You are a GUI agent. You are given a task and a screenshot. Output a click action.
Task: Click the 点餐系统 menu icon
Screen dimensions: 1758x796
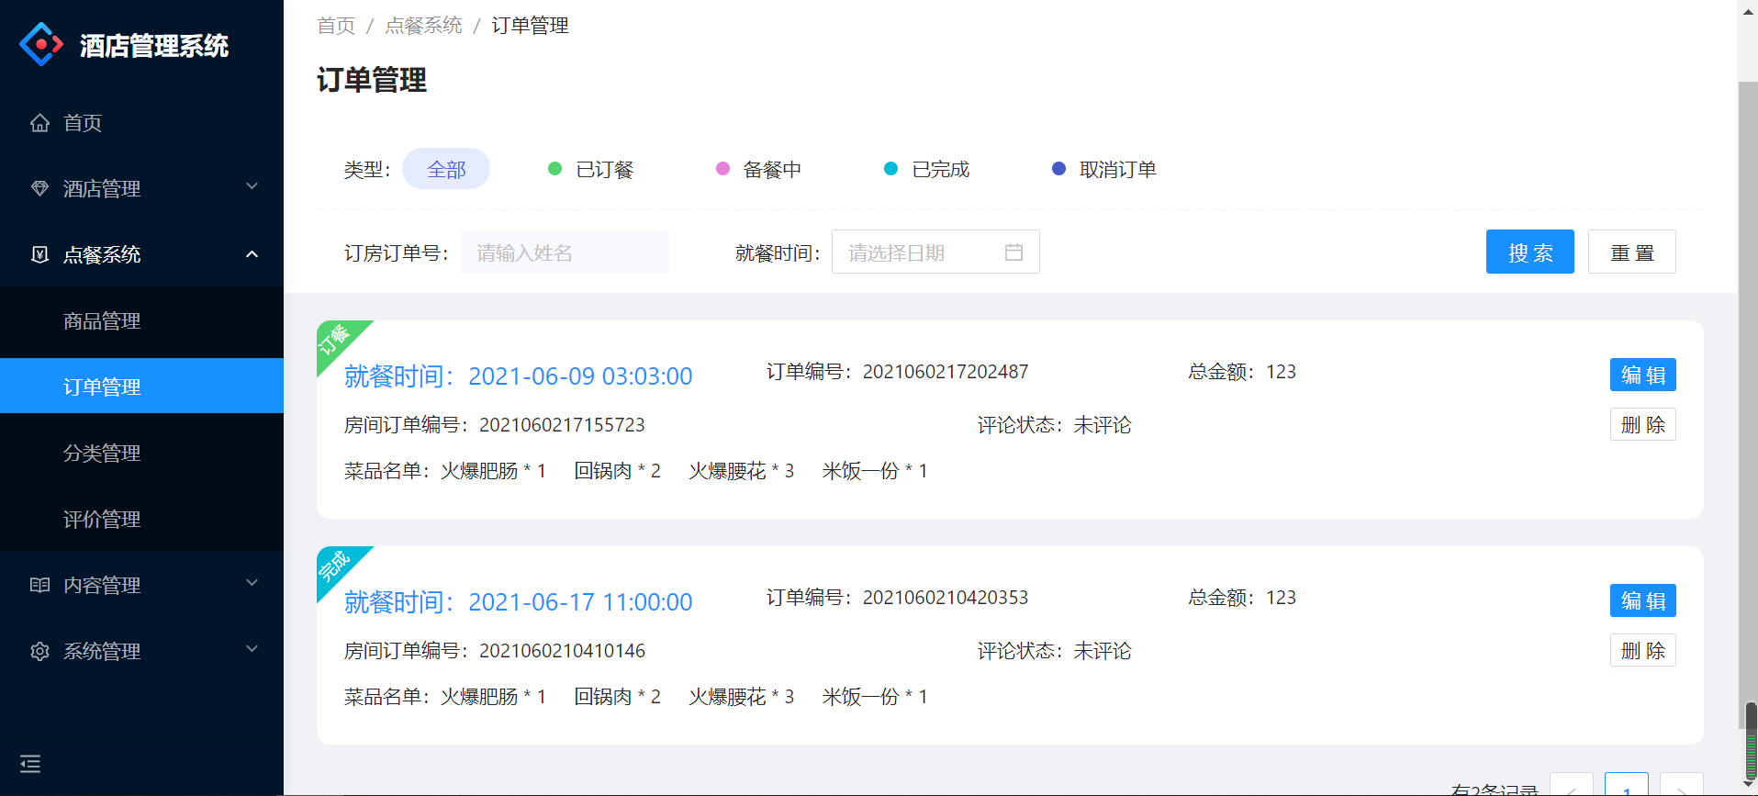pos(39,255)
